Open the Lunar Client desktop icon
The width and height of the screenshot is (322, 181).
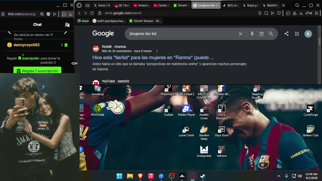pos(186,131)
